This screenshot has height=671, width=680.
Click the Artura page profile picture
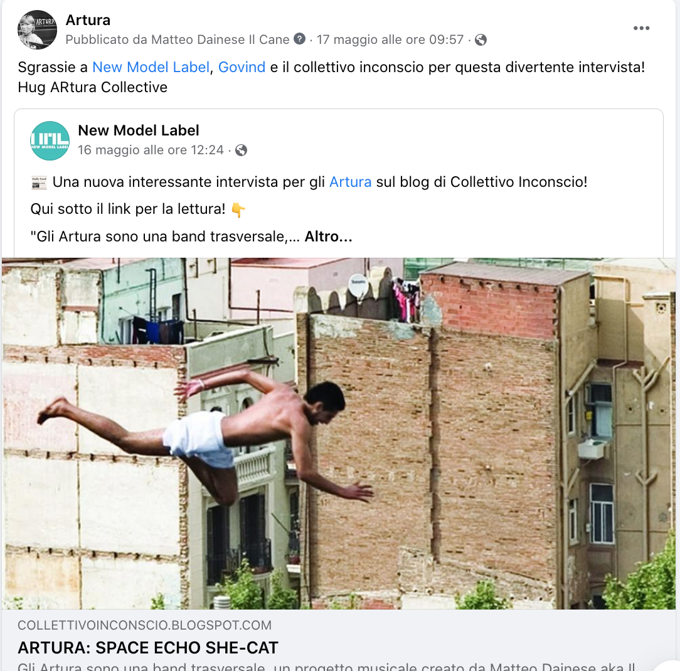pos(37,29)
